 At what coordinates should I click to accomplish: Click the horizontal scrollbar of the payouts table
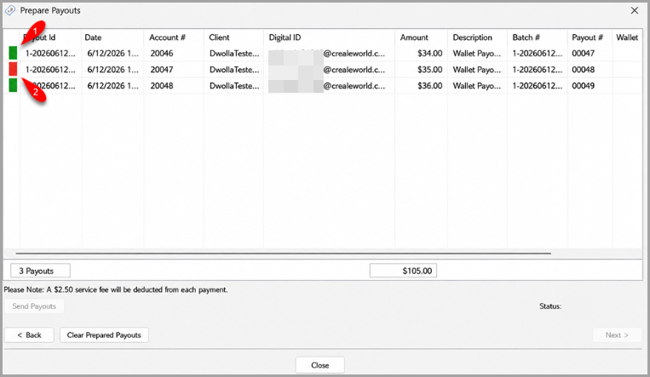coord(284,253)
